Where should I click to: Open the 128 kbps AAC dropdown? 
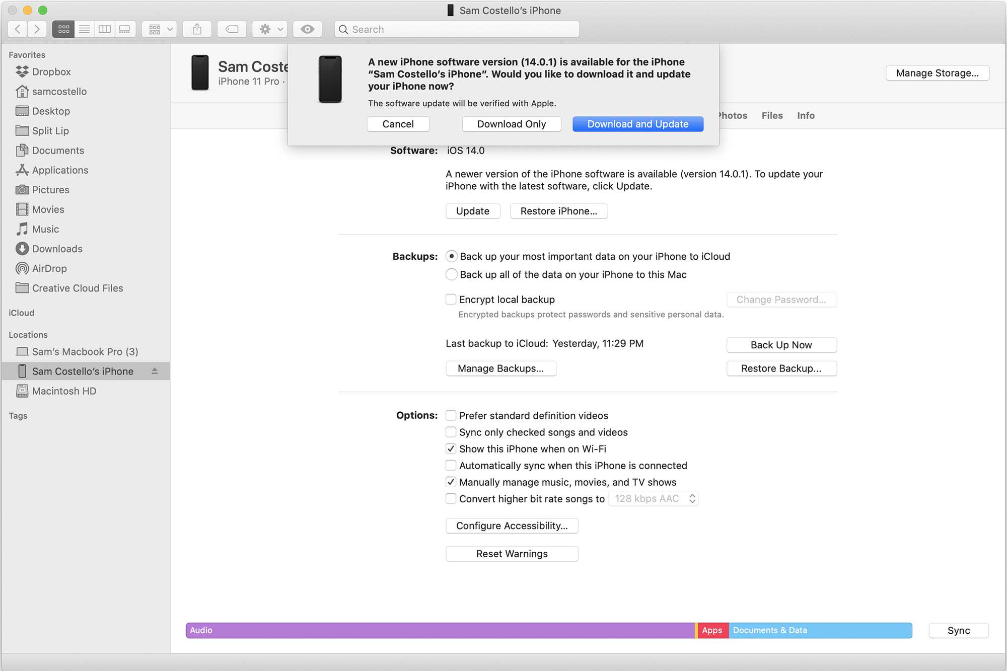coord(654,498)
